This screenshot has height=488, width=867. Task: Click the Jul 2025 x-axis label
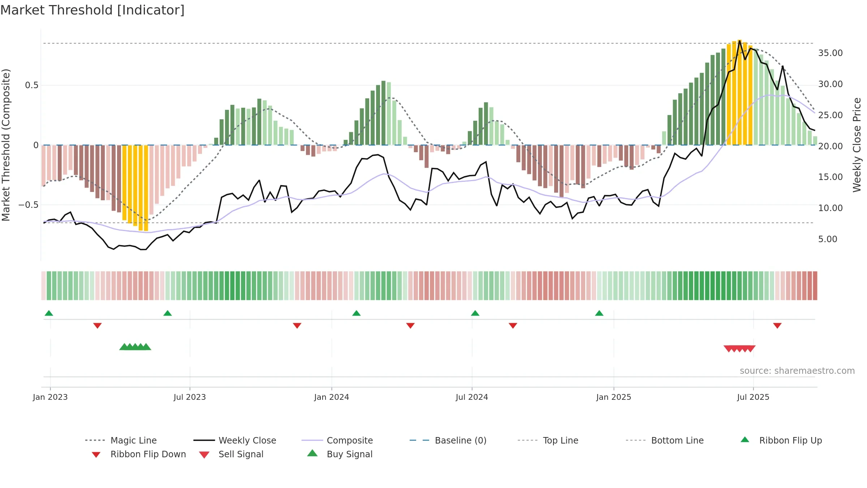(x=753, y=397)
